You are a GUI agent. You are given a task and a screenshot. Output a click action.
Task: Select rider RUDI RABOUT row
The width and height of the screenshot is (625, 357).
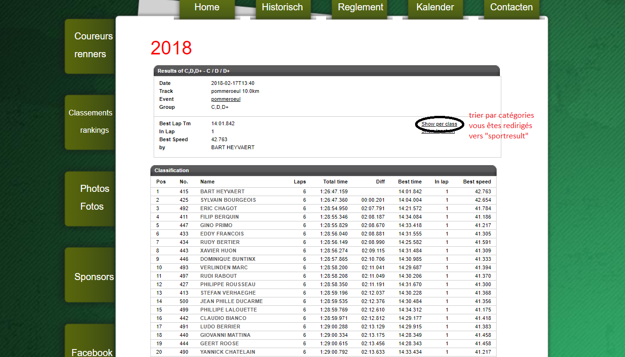[323, 276]
